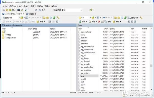154x98 pixels.
Task: Expand the 下载 dropdown arrow
Action: point(87,22)
